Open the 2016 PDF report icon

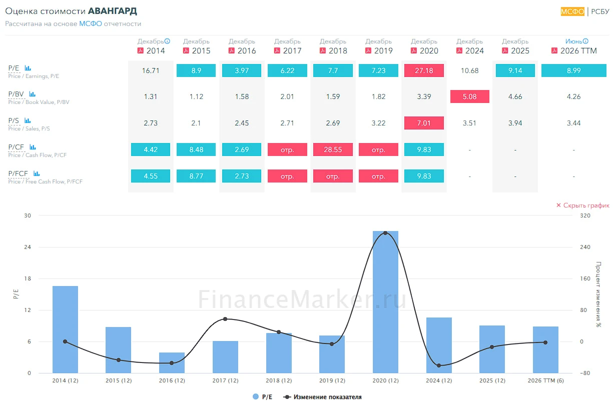click(231, 50)
